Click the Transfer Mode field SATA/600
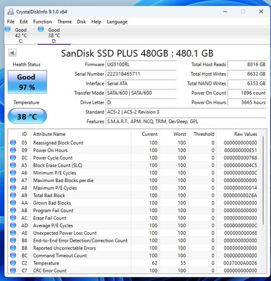The height and width of the screenshot is (281, 271). point(141,93)
